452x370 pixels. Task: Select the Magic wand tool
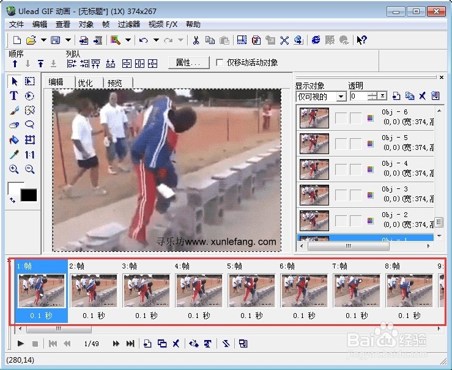30,110
